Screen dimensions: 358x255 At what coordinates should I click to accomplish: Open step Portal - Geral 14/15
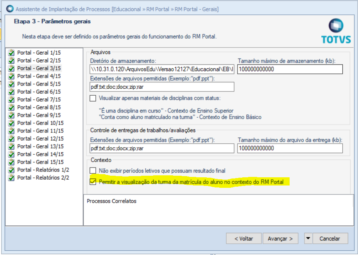click(40, 154)
